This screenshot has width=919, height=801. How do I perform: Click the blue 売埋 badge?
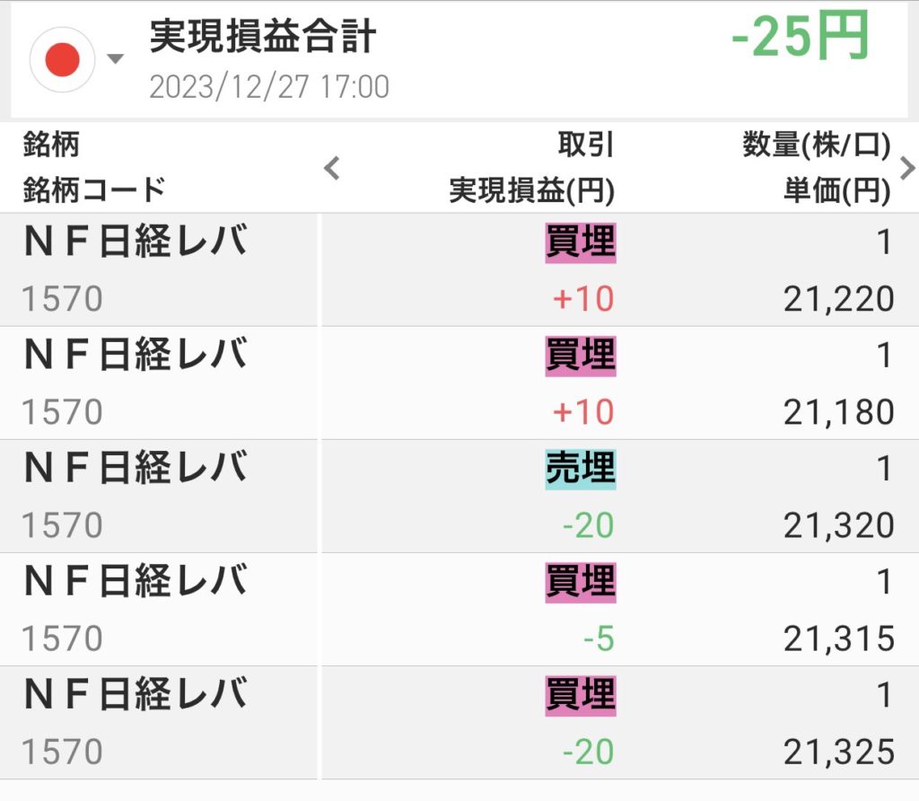[581, 470]
